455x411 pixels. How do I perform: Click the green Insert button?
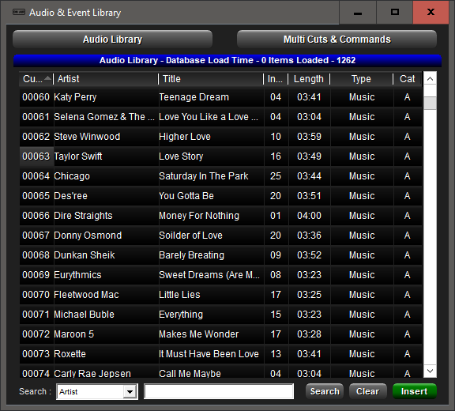coord(415,391)
